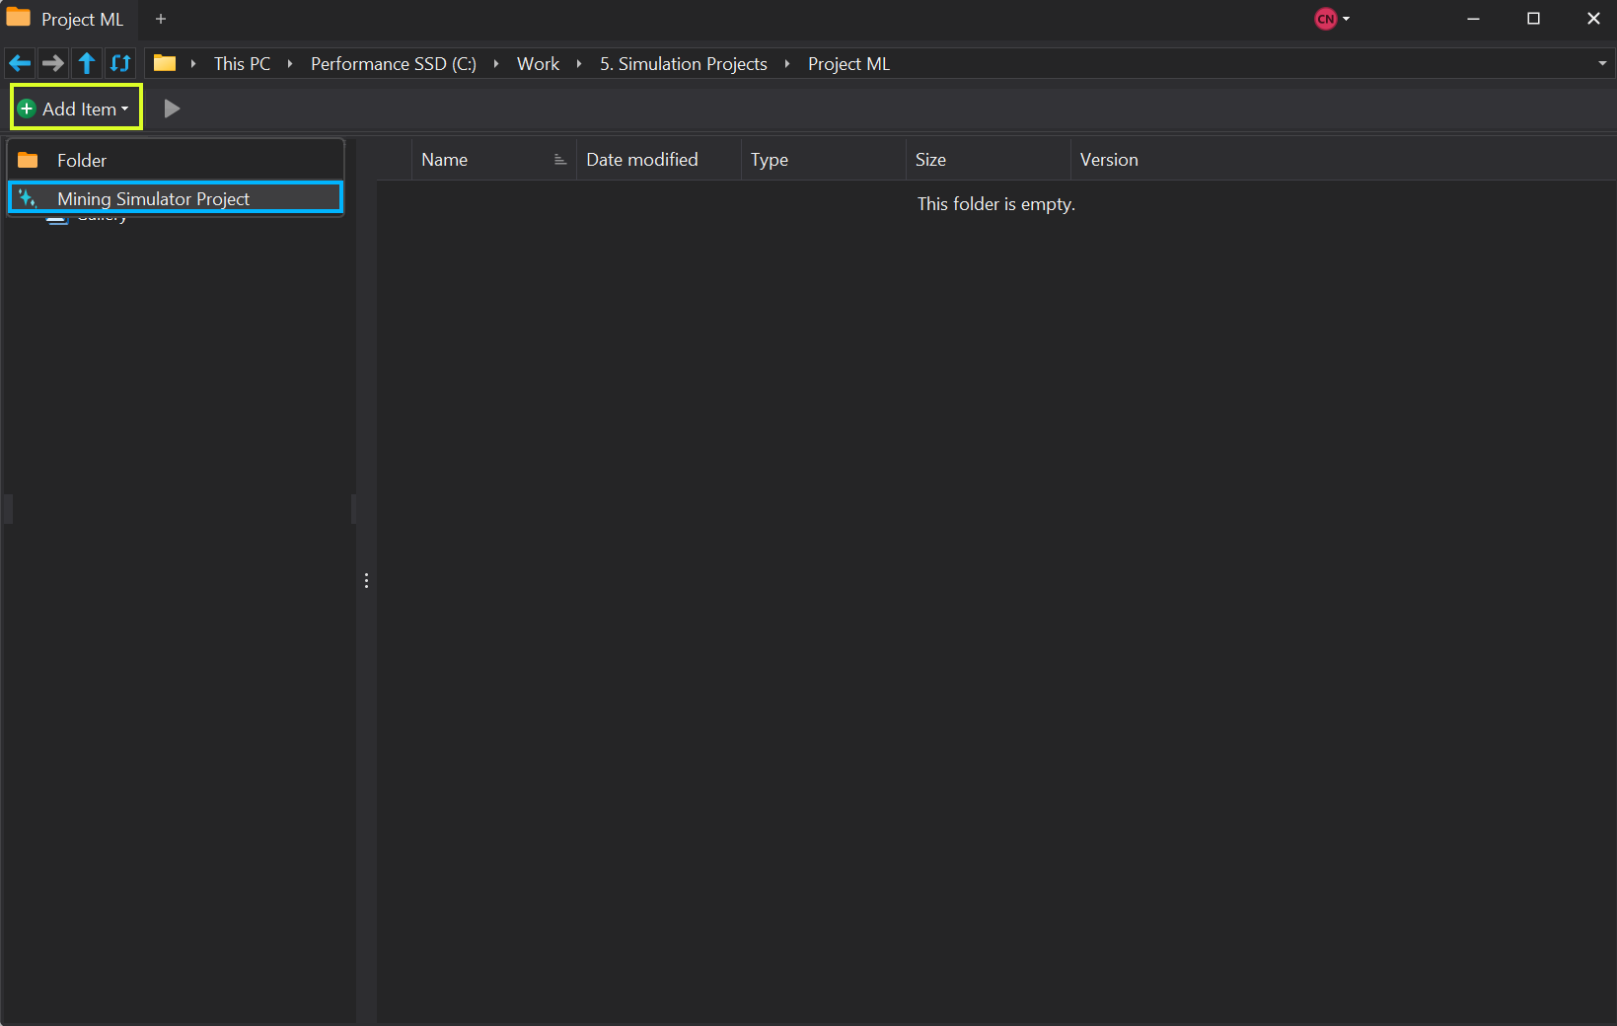Open the Add Item dropdown
The width and height of the screenshot is (1617, 1026).
tap(76, 109)
